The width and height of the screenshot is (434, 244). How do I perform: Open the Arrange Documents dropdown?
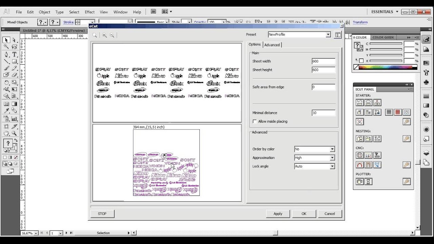[167, 12]
